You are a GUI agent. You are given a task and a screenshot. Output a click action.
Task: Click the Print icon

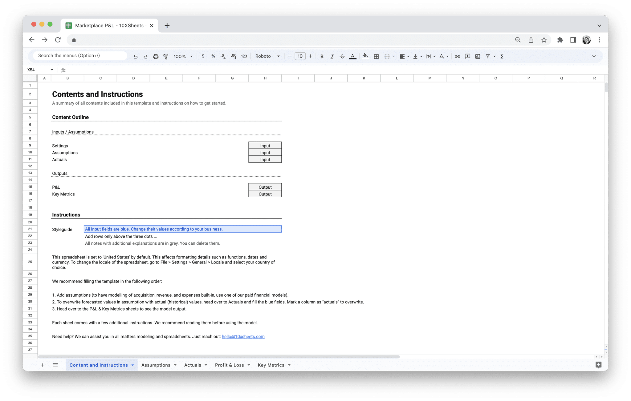pyautogui.click(x=156, y=56)
